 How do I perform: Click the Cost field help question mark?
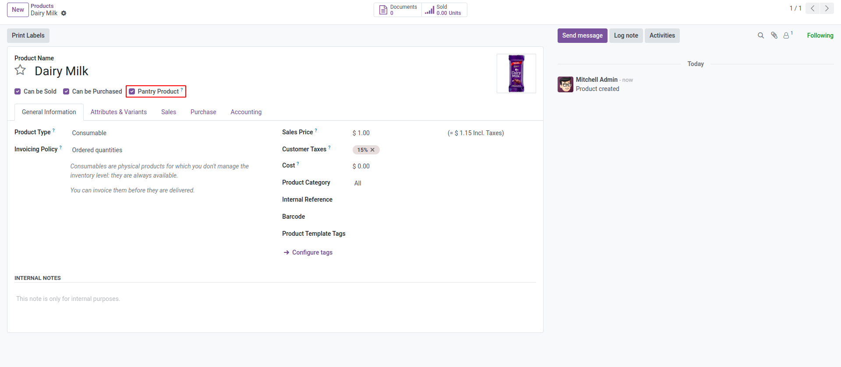tap(298, 164)
